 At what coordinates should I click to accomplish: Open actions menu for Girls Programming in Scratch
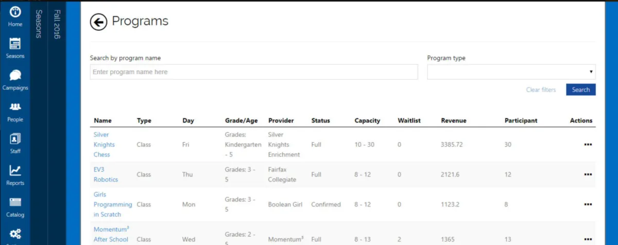coord(588,204)
